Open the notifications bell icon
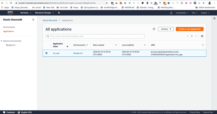Screen dimensions: 217x114 tap(171, 13)
